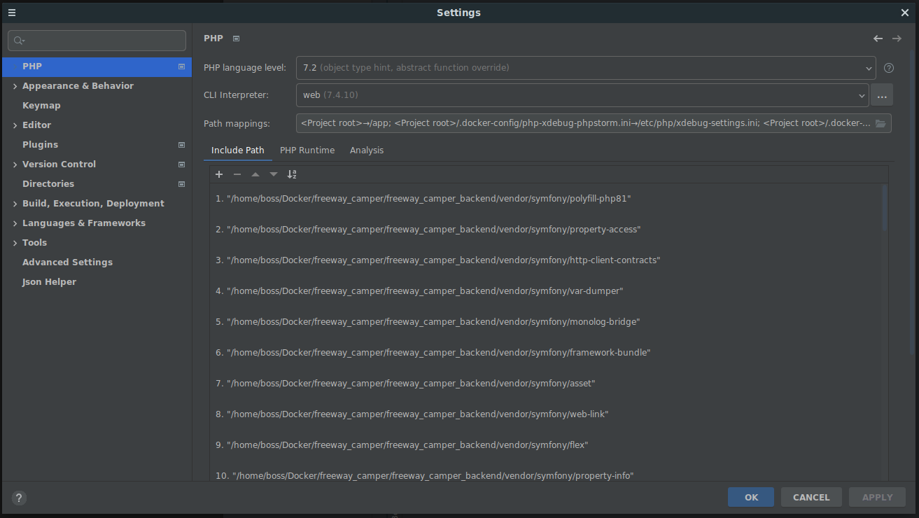Switch to Analysis tab
The image size is (919, 518).
pyautogui.click(x=367, y=150)
